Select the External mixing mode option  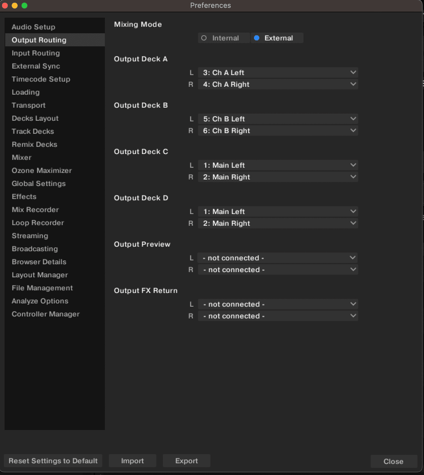257,38
